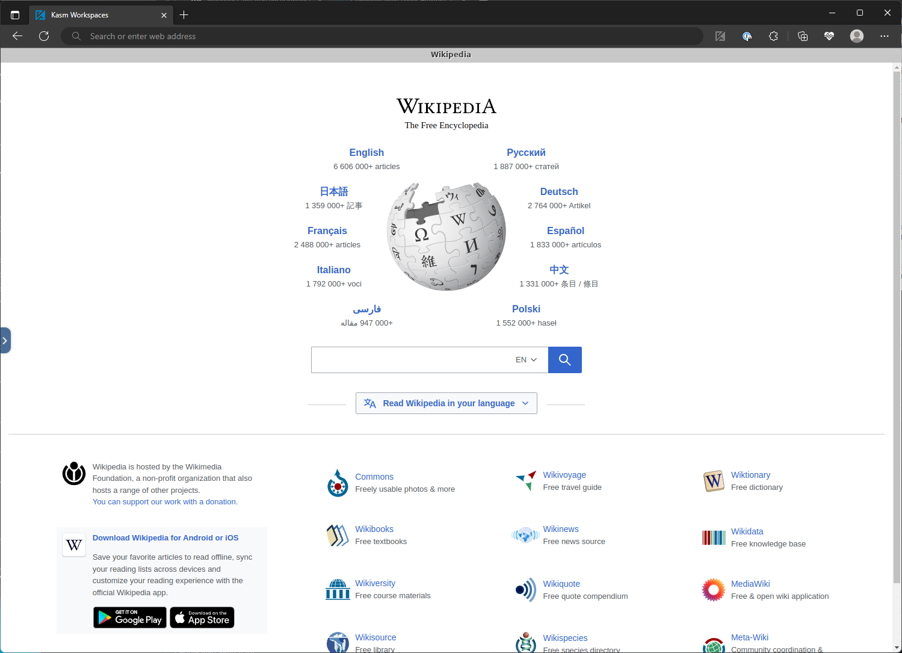Click the page's vertical scrollbar

click(x=897, y=325)
